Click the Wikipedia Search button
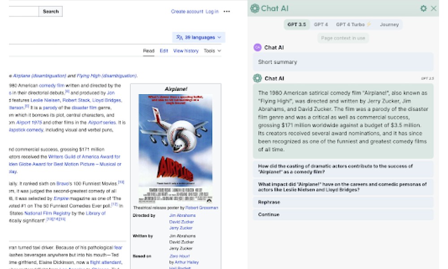This screenshot has height=269, width=448. (x=51, y=12)
